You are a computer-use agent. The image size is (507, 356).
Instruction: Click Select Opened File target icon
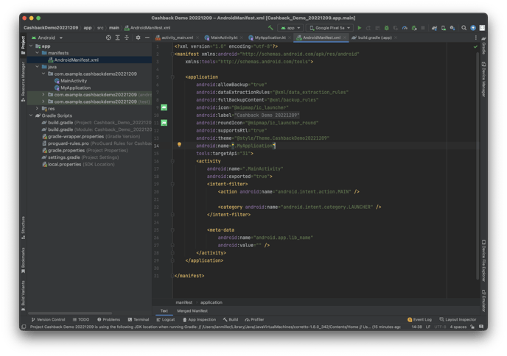pyautogui.click(x=109, y=37)
